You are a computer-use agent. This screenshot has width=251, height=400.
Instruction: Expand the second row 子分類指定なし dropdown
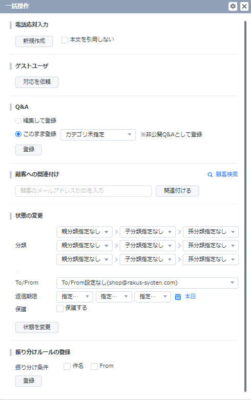(x=148, y=246)
